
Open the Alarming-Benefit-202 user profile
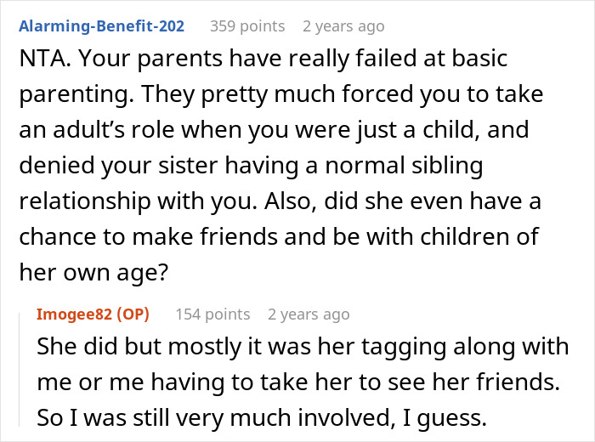tap(100, 25)
